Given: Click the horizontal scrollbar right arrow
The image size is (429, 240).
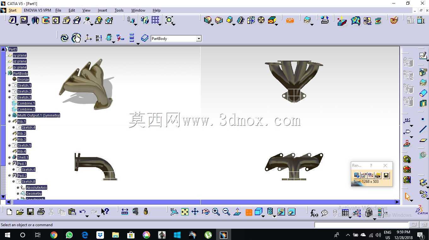Looking at the screenshot, I should pyautogui.click(x=397, y=202).
